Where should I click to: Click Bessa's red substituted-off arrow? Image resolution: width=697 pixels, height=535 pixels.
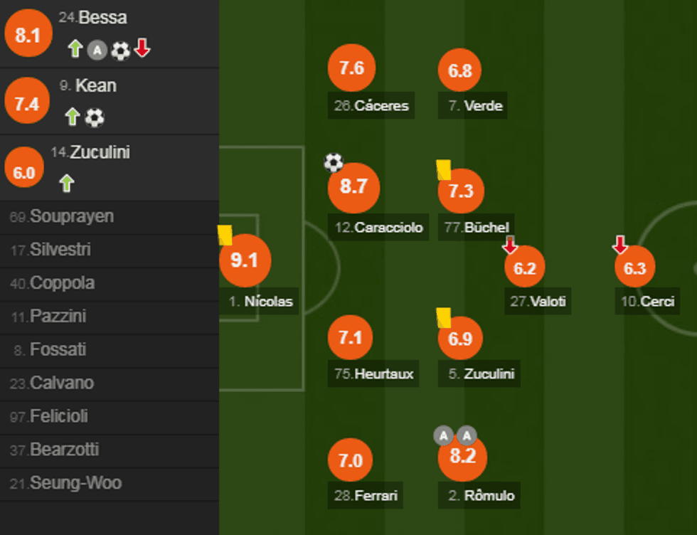[142, 48]
